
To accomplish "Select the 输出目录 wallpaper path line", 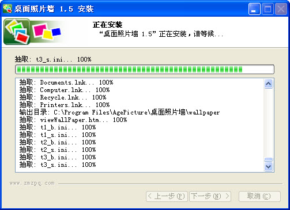I will point(119,112).
